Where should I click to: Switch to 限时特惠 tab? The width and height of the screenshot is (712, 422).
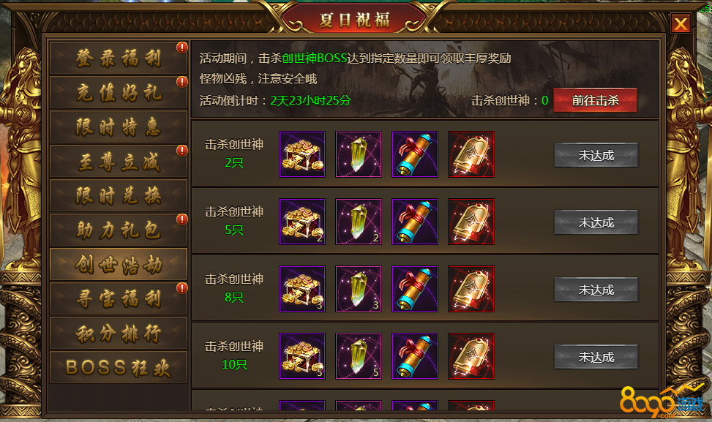(x=119, y=127)
